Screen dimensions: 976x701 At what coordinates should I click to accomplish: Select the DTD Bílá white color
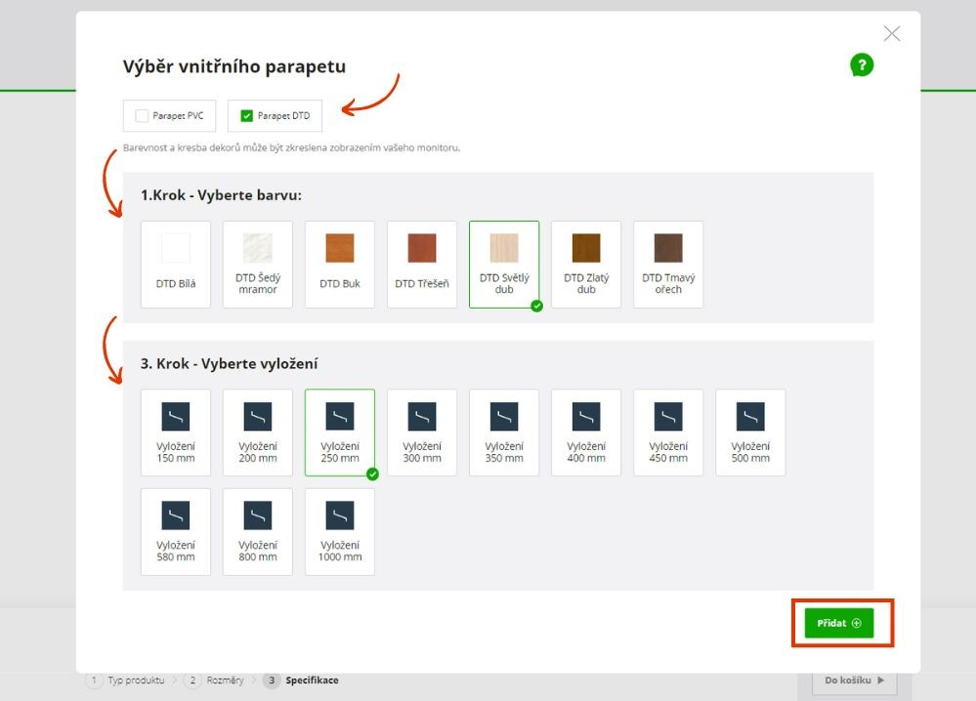[176, 264]
